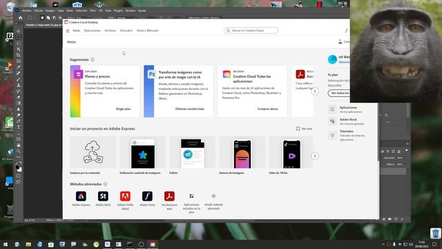Open Photoshop's Filtro menu
This screenshot has height=249, width=442.
pyautogui.click(x=93, y=11)
